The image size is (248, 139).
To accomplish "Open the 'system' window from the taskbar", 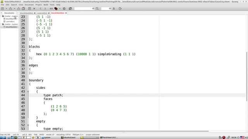I will point(46,137).
